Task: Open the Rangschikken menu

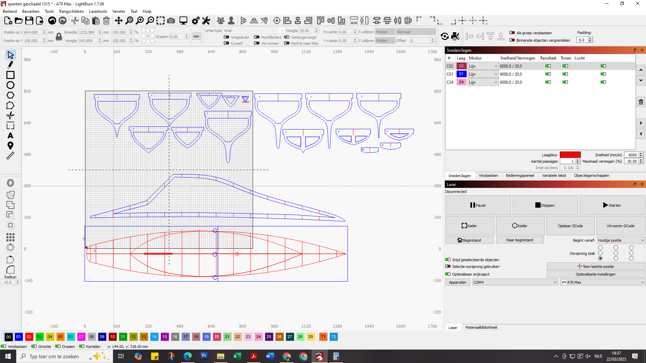Action: coord(71,11)
